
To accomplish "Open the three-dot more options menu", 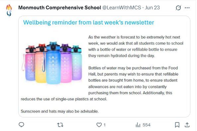I will [187, 8].
